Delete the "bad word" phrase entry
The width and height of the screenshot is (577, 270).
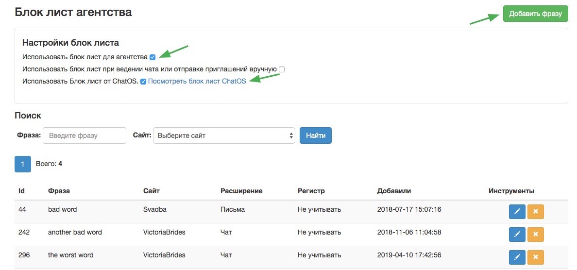pyautogui.click(x=535, y=212)
